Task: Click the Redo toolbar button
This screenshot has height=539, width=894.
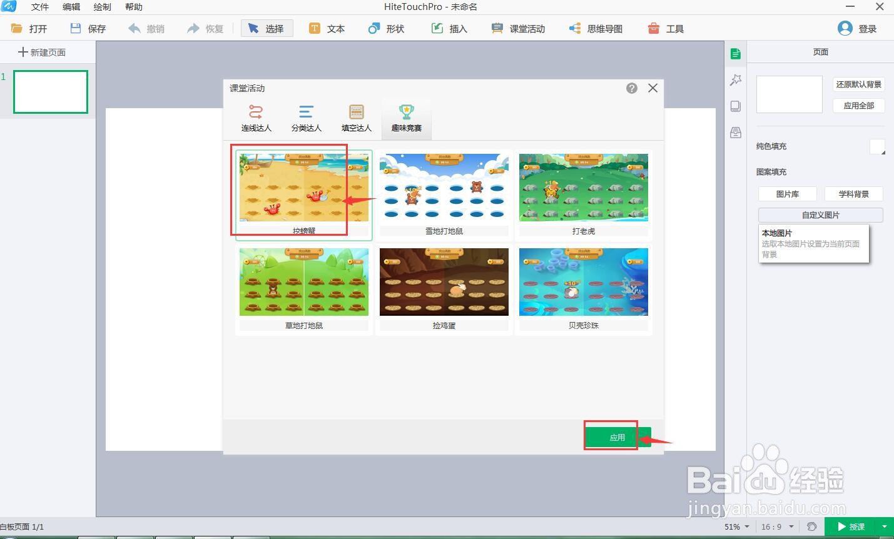Action: (205, 29)
